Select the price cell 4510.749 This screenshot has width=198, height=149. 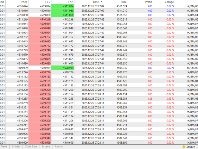tap(17, 50)
